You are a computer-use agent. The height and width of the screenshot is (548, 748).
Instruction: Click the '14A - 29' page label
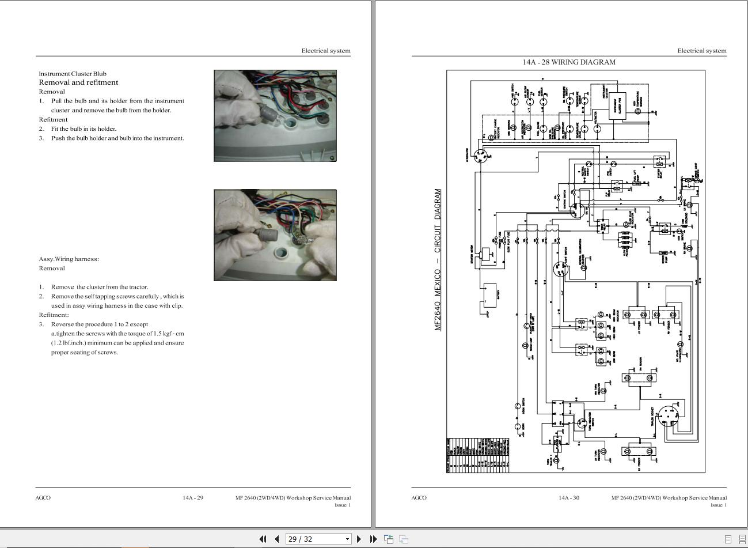point(193,498)
